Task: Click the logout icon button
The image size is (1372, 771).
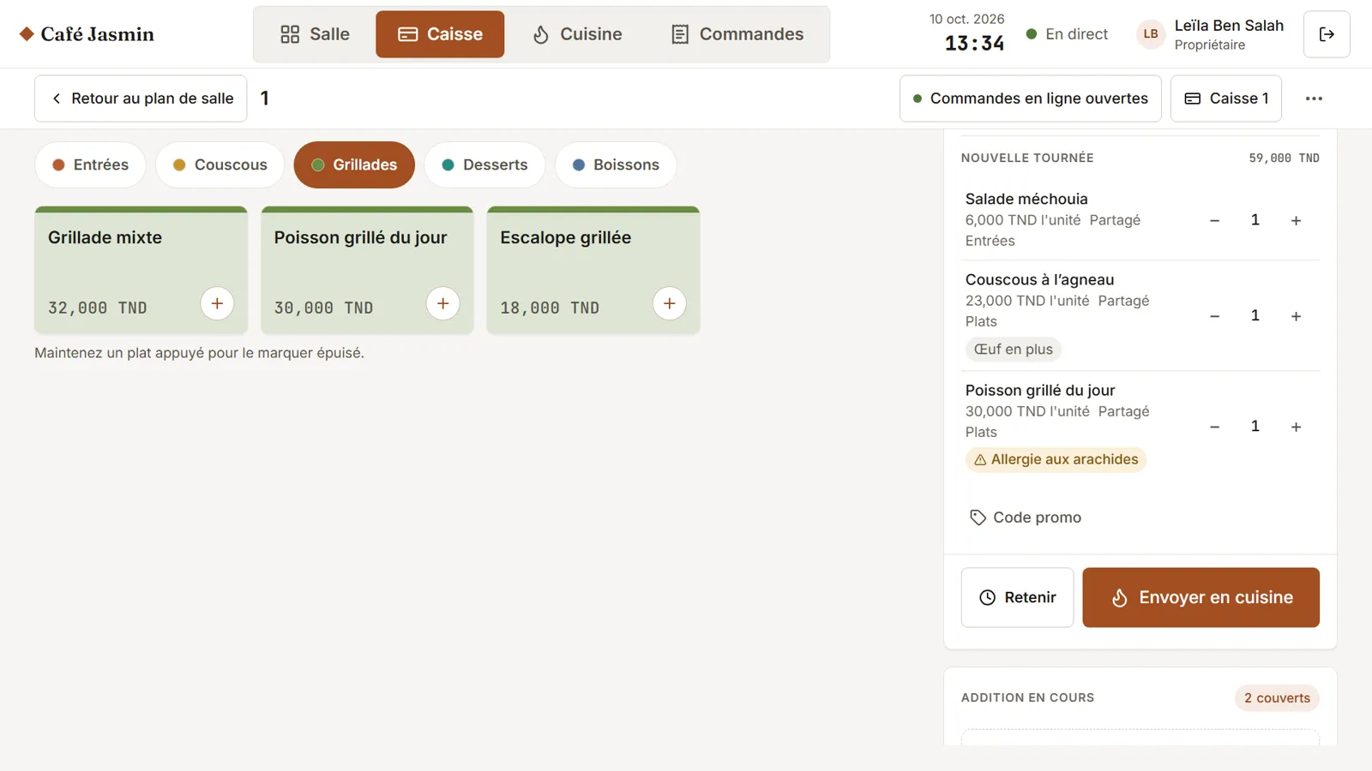Action: [x=1327, y=34]
